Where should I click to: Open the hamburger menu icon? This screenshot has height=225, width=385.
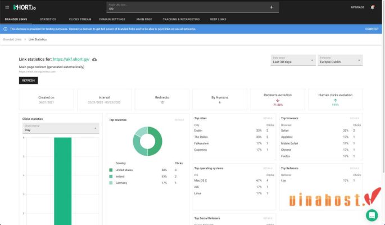pyautogui.click(x=7, y=7)
